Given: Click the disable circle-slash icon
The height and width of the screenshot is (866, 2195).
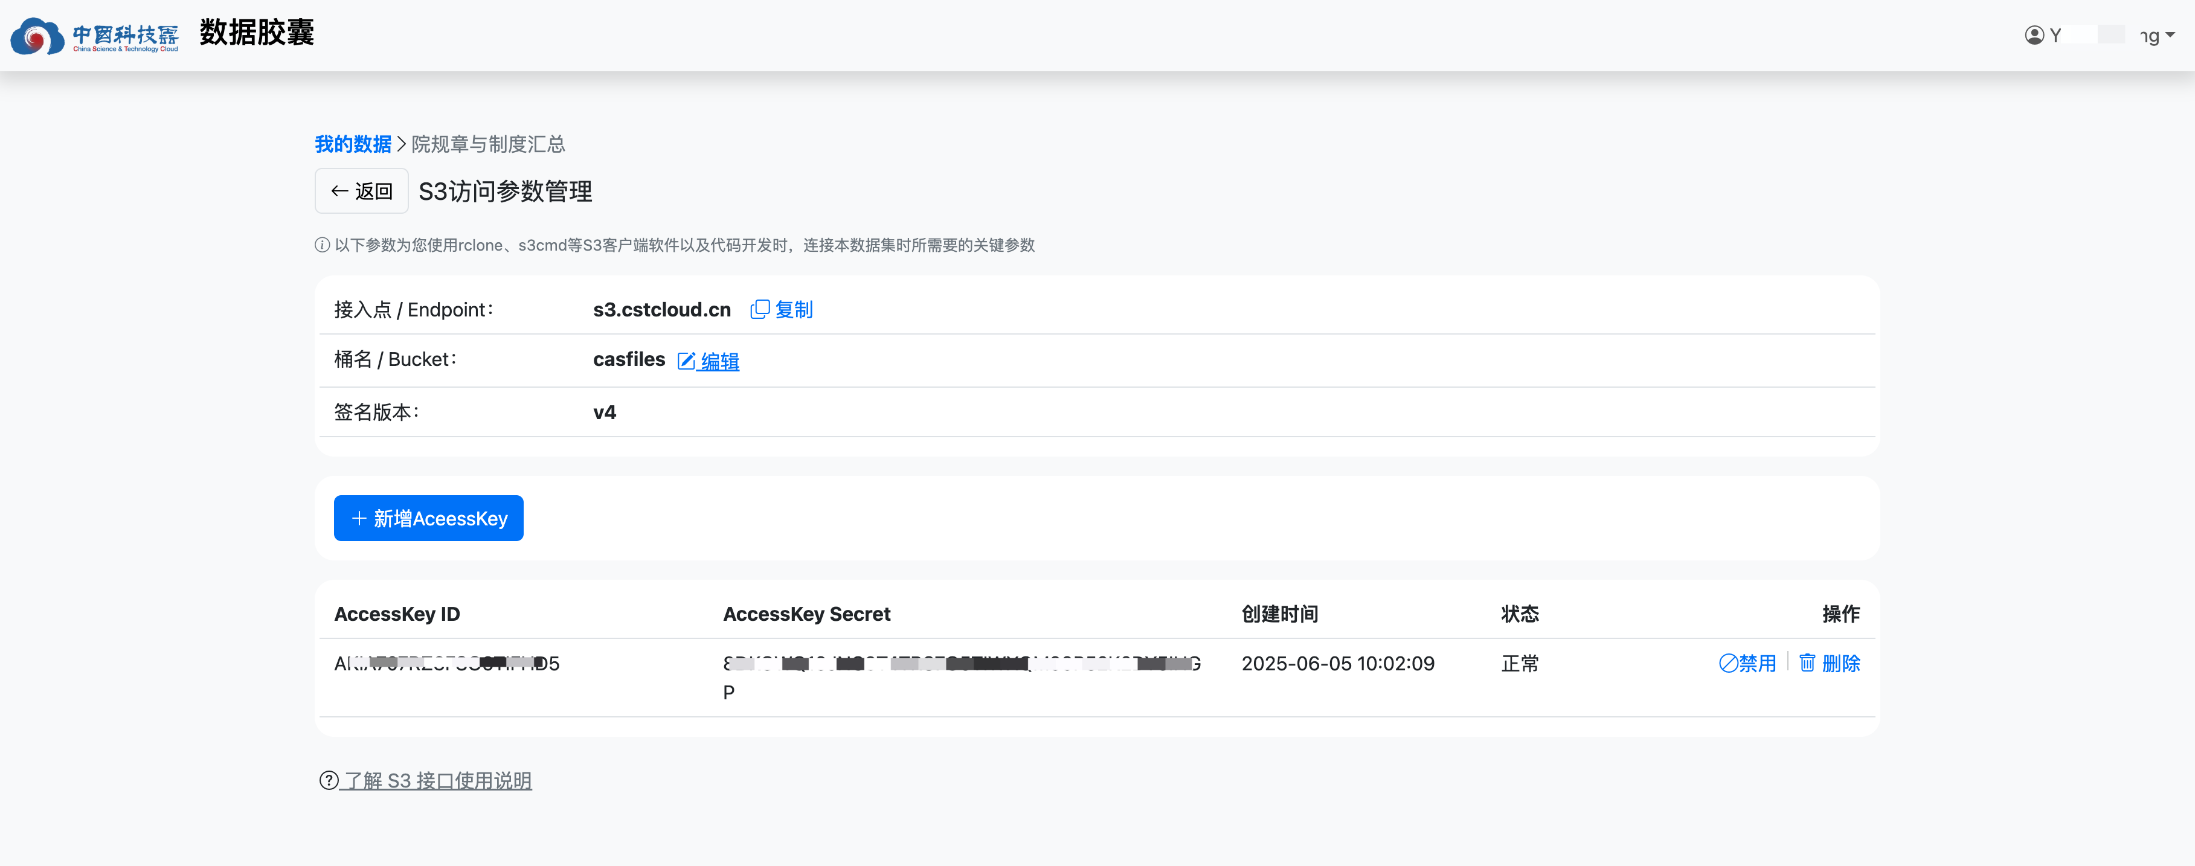Looking at the screenshot, I should (1727, 663).
